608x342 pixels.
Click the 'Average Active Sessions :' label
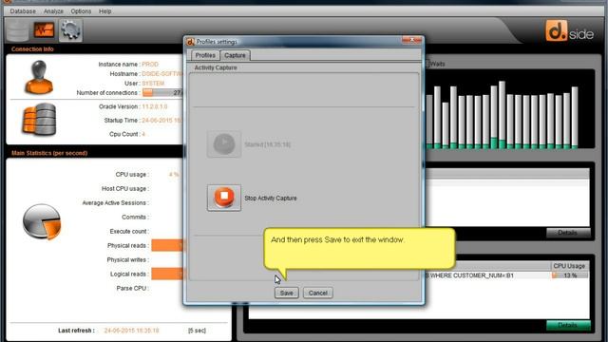(x=116, y=202)
